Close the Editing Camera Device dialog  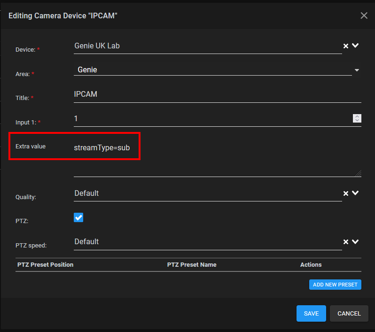tap(364, 15)
